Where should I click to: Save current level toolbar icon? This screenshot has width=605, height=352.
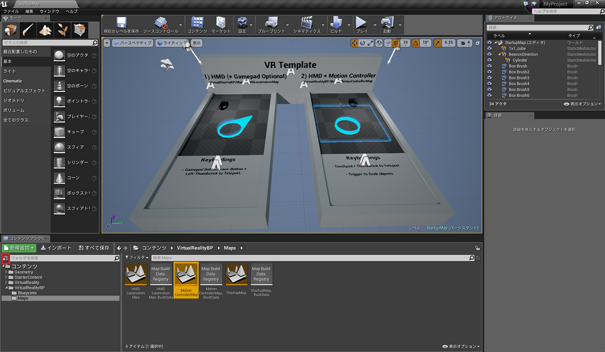point(121,25)
